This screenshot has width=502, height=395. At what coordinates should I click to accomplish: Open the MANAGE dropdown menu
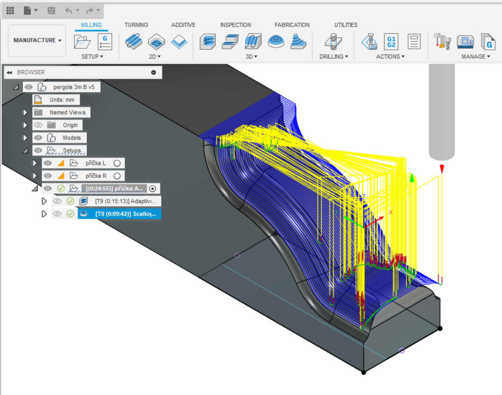click(476, 57)
